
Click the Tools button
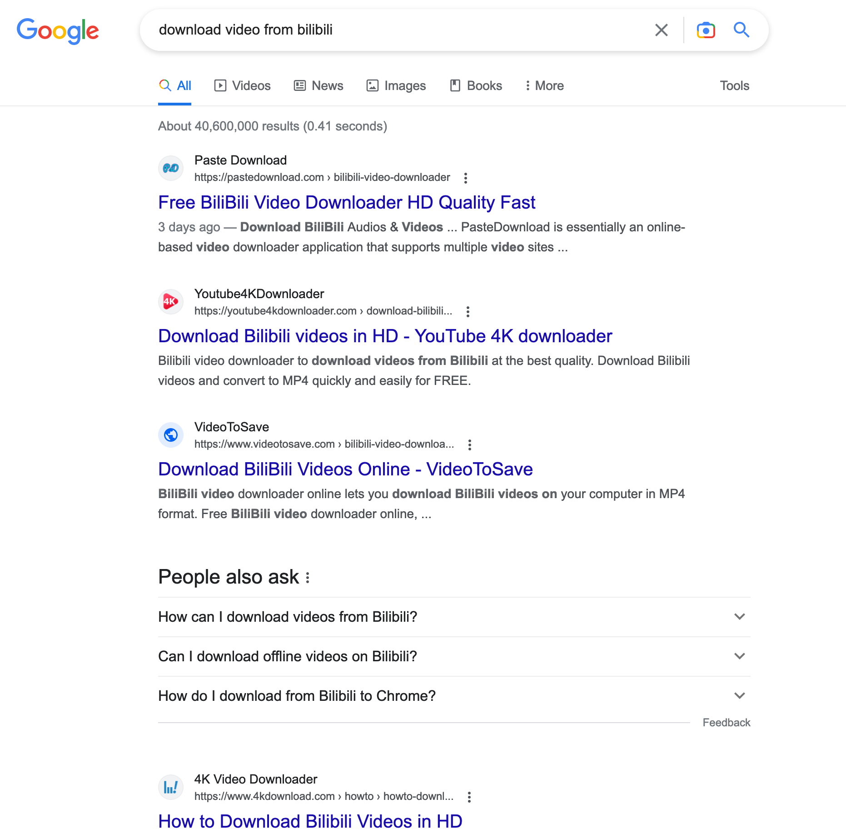point(734,85)
